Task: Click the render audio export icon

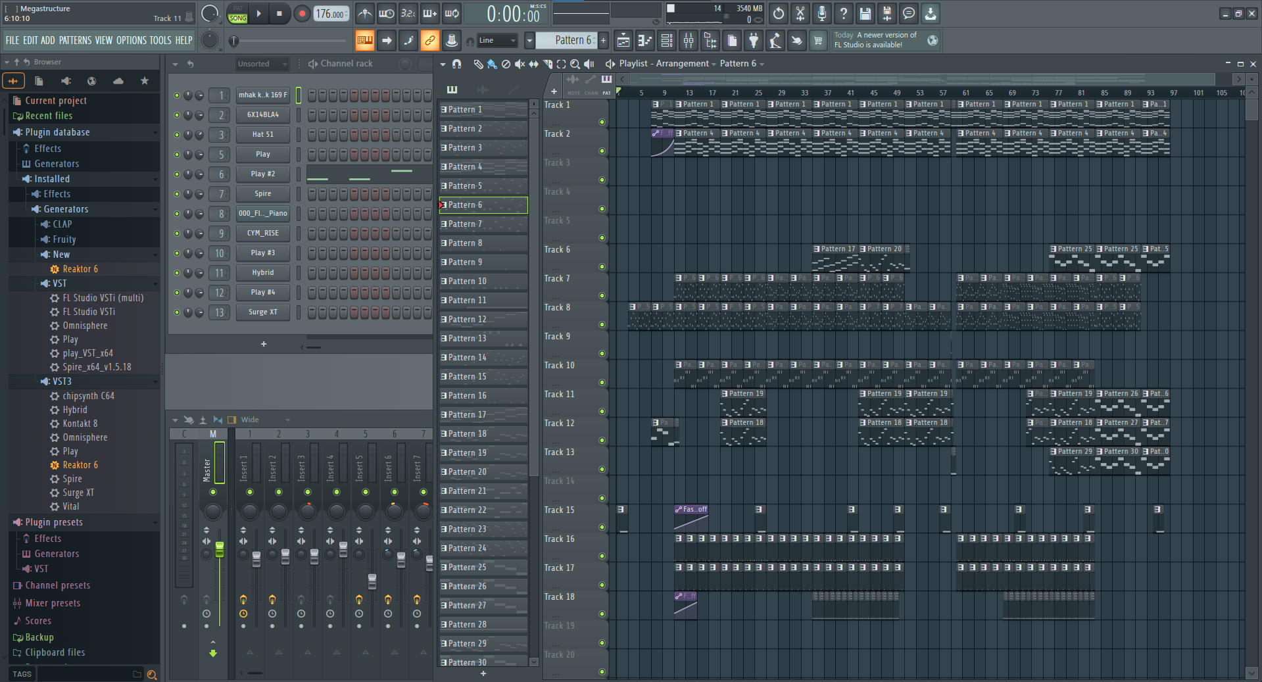Action: [887, 13]
